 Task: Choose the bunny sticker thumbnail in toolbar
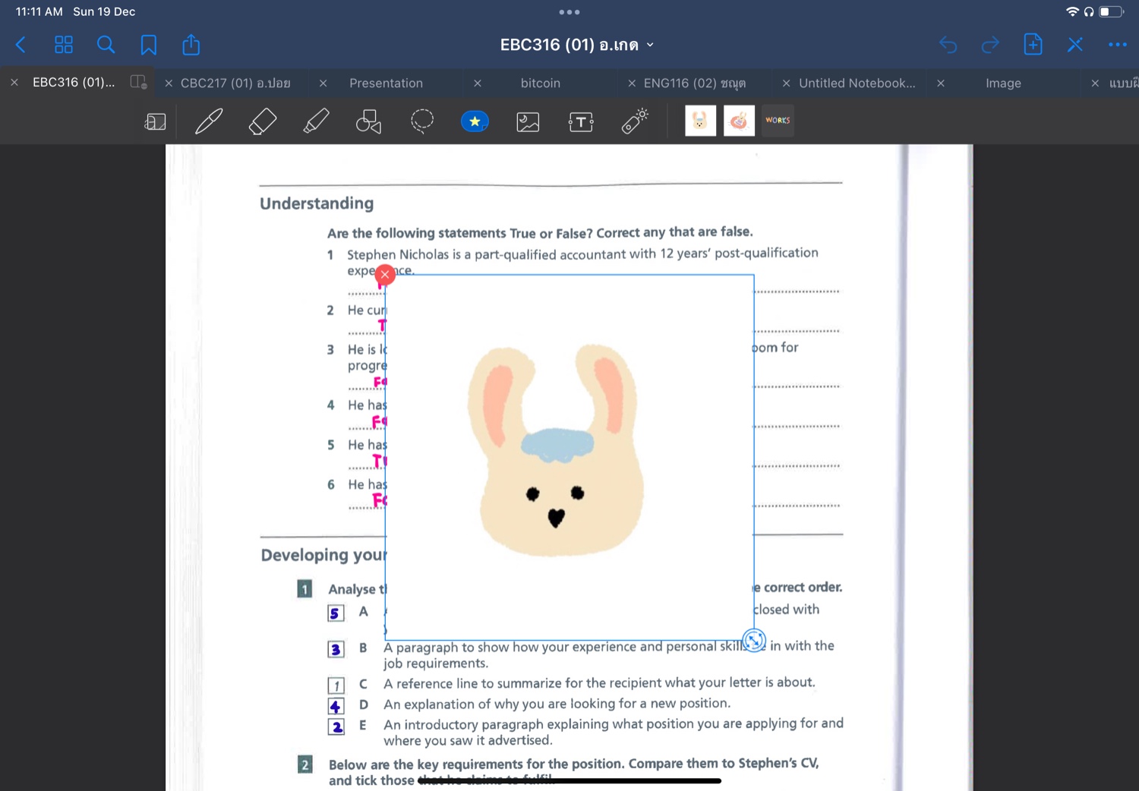pyautogui.click(x=700, y=121)
